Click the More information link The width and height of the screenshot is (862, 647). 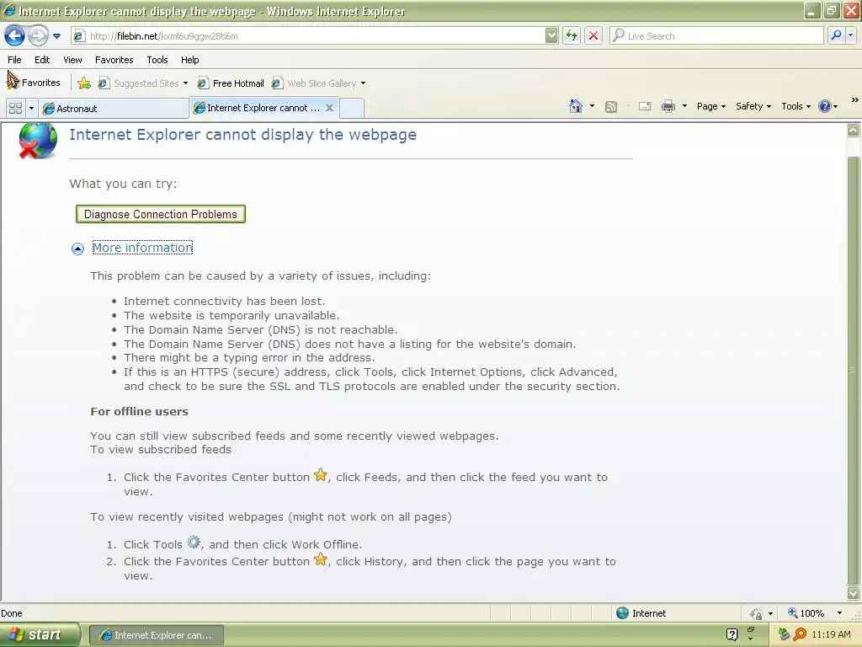pos(142,248)
